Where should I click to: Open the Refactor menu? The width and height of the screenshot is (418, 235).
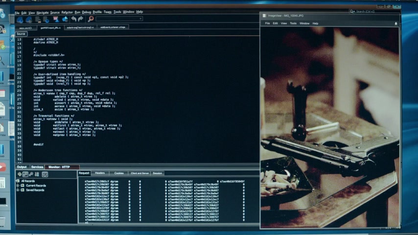coord(67,12)
